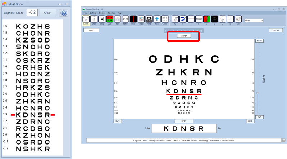Click the help question mark icon
The image size is (287, 159).
pyautogui.click(x=63, y=13)
